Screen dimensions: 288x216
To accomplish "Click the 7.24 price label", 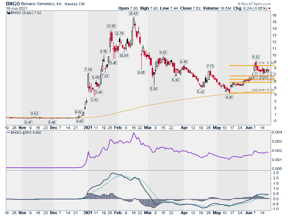I will tap(88, 70).
